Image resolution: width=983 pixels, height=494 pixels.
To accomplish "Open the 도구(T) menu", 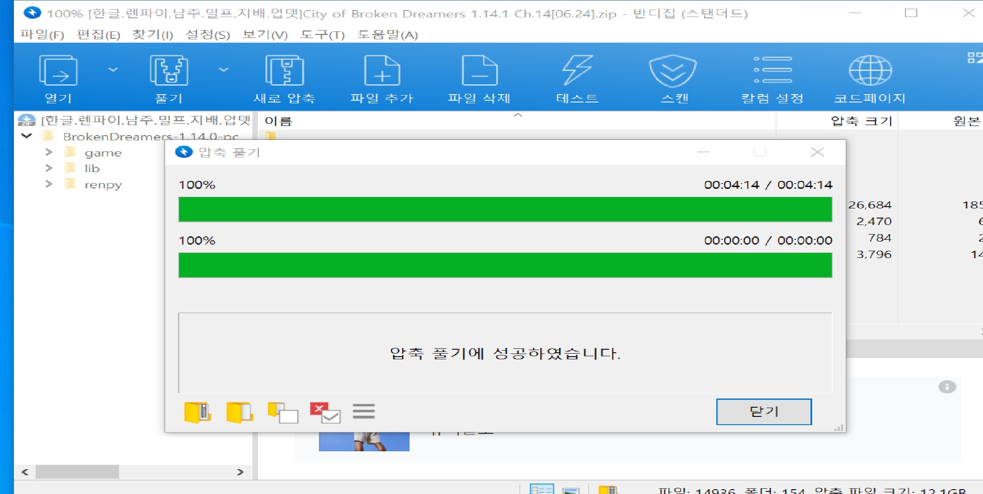I will coord(322,34).
